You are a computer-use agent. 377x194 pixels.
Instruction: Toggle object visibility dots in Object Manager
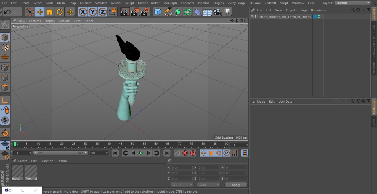pos(319,17)
